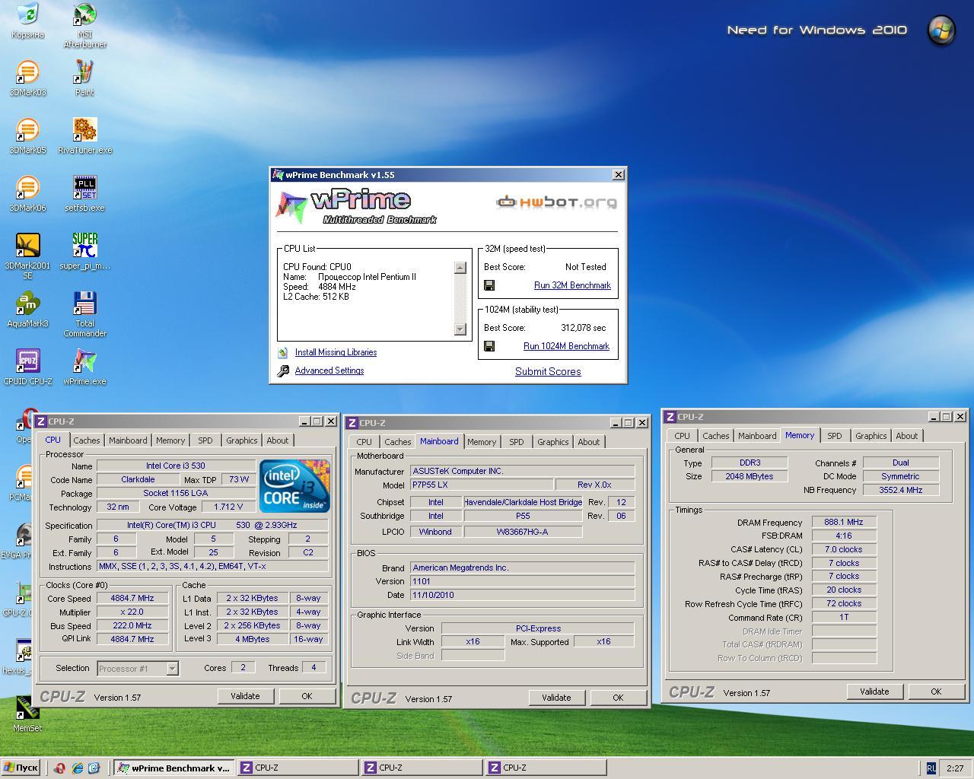Switch to Caches tab in left CPU-Z window

pos(86,440)
